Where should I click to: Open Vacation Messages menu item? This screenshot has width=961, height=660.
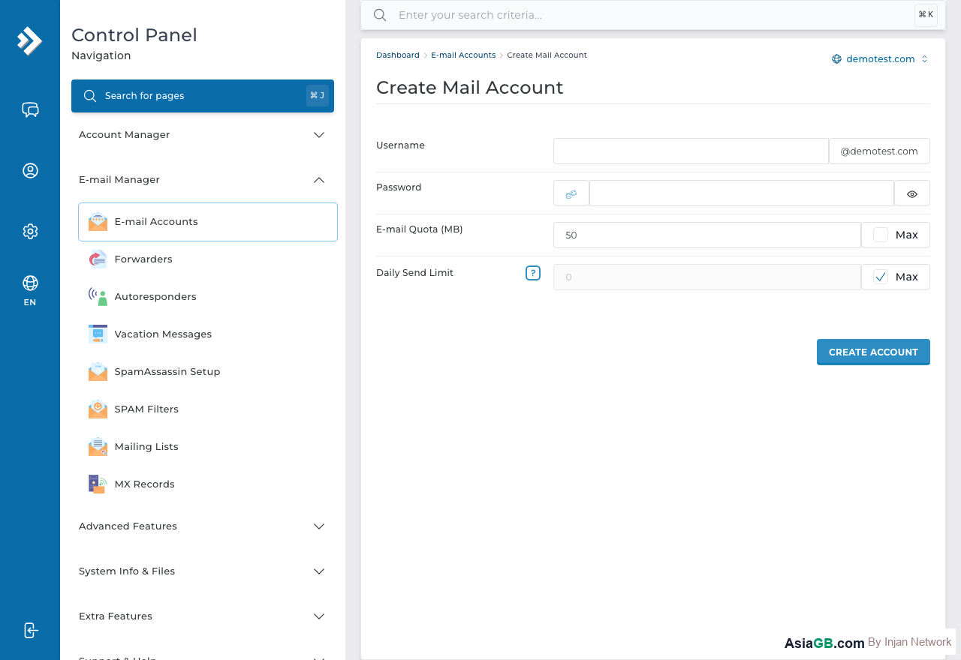point(208,334)
